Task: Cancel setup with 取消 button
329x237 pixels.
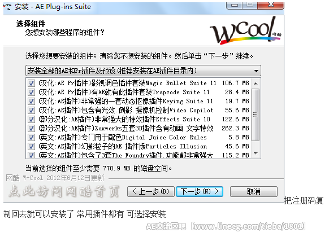Action: pos(254,191)
